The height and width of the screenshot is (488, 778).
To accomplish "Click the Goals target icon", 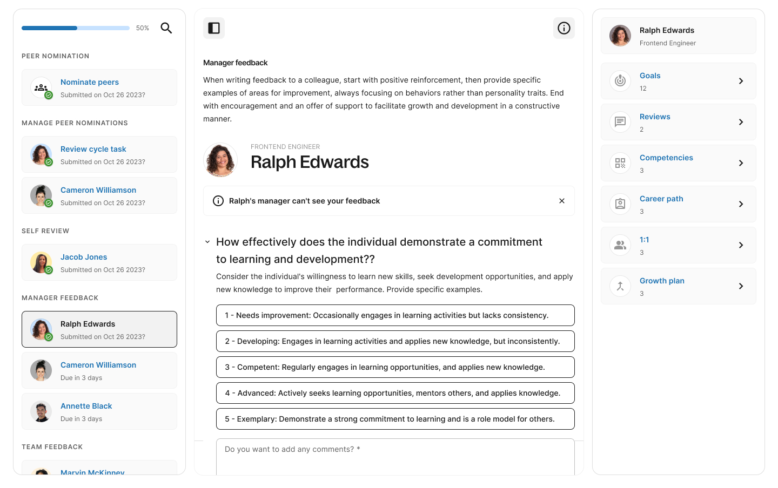I will pos(620,81).
